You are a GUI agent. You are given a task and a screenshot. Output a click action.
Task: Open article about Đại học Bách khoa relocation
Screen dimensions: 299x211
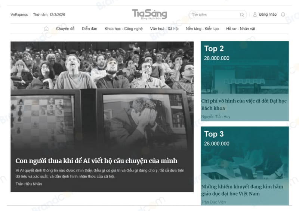(x=244, y=104)
